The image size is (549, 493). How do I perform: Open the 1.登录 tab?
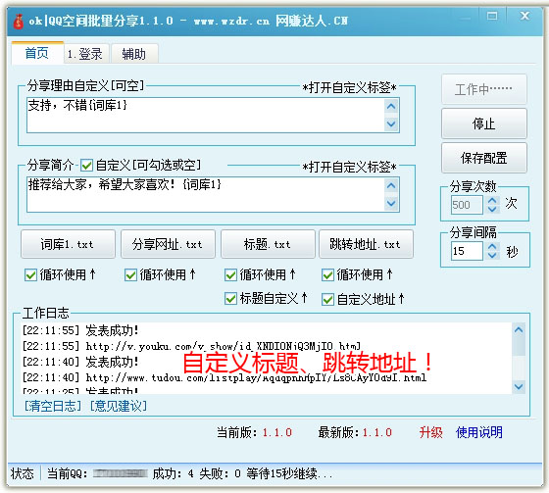86,54
